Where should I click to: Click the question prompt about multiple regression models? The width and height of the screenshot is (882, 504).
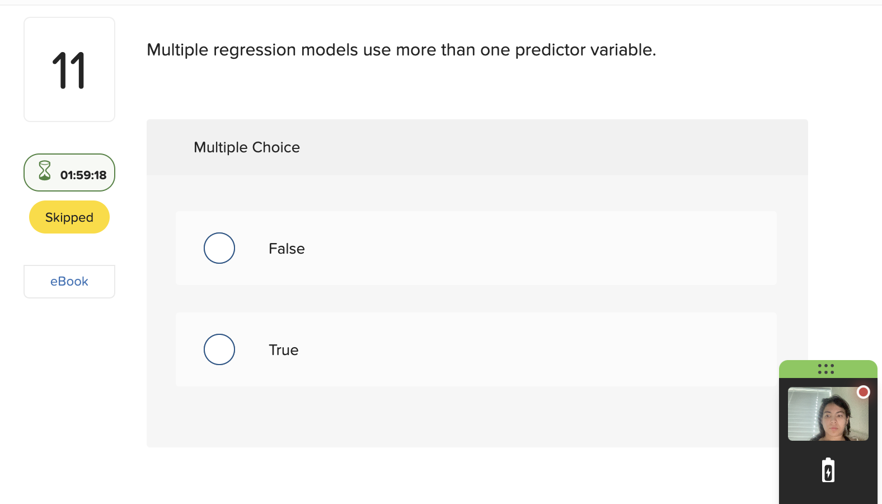pyautogui.click(x=401, y=50)
